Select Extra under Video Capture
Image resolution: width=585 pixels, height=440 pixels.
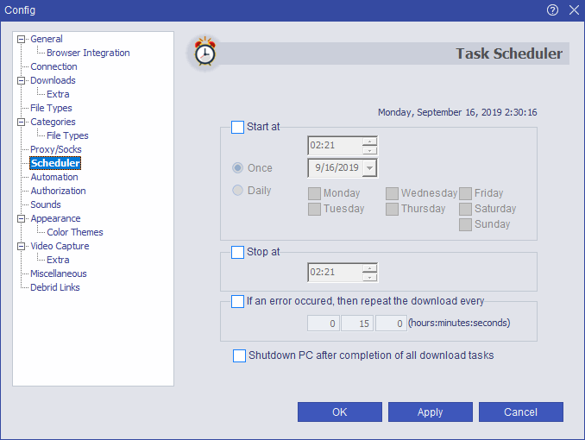pyautogui.click(x=58, y=260)
